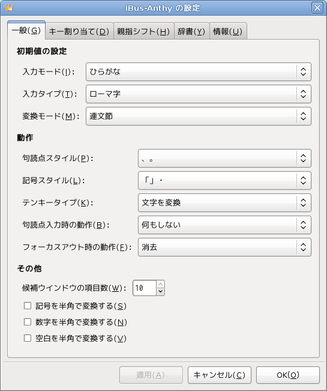Decrease candidate window item count
The height and width of the screenshot is (391, 327).
point(161,291)
